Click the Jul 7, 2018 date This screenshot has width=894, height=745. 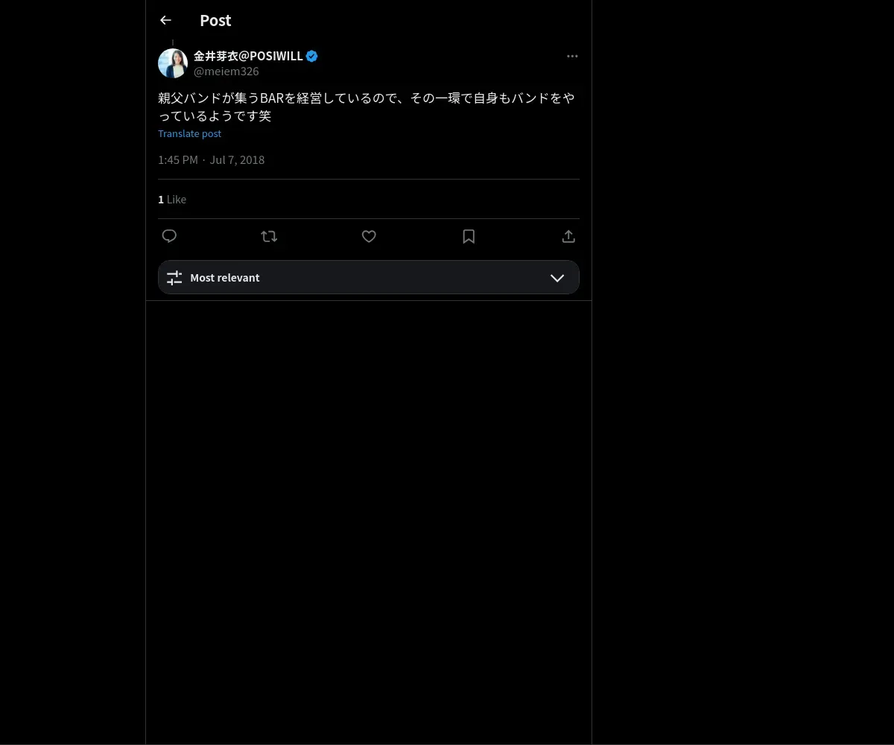point(237,159)
